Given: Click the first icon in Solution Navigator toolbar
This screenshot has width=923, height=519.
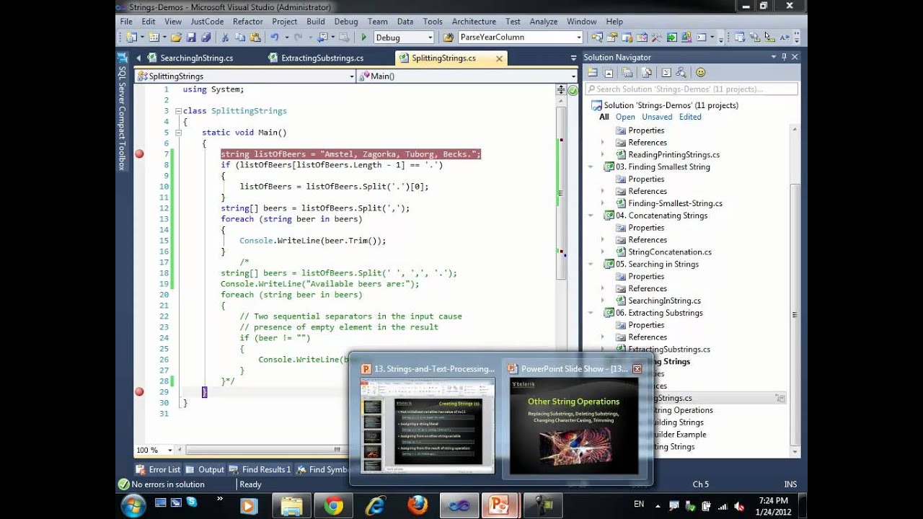Looking at the screenshot, I should pyautogui.click(x=593, y=73).
